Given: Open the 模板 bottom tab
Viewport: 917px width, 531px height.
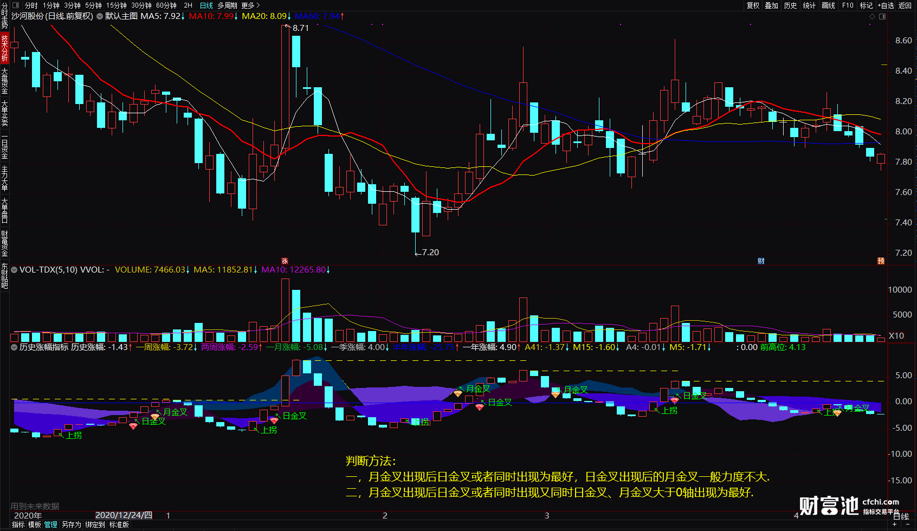Looking at the screenshot, I should pos(35,524).
